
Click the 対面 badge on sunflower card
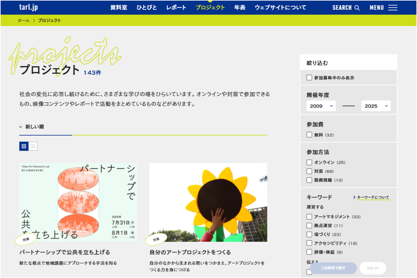coord(156,239)
